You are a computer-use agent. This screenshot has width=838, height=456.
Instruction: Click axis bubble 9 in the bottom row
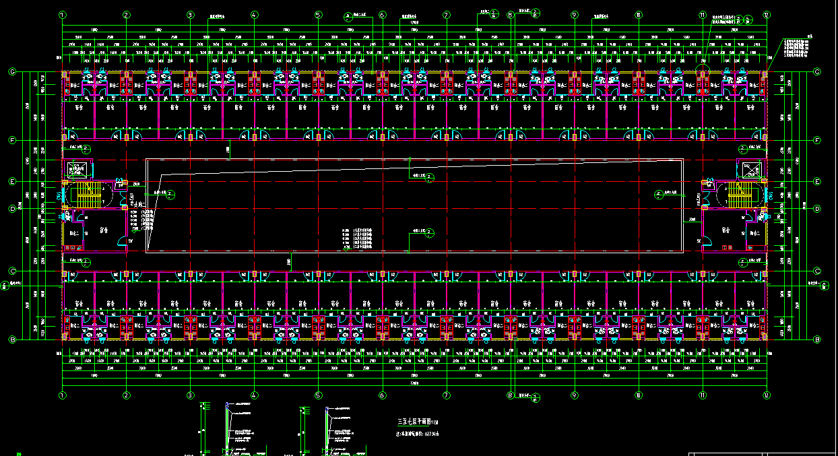pos(574,395)
